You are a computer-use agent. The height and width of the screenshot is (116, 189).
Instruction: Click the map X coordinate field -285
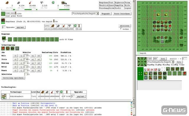[x=150, y=59]
